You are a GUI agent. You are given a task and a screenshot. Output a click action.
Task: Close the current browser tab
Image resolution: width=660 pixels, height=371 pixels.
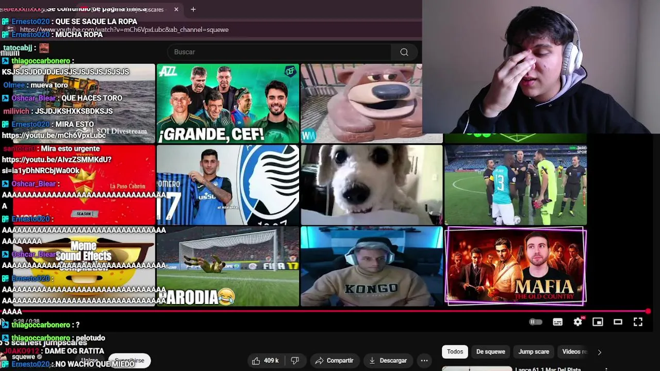pyautogui.click(x=176, y=9)
